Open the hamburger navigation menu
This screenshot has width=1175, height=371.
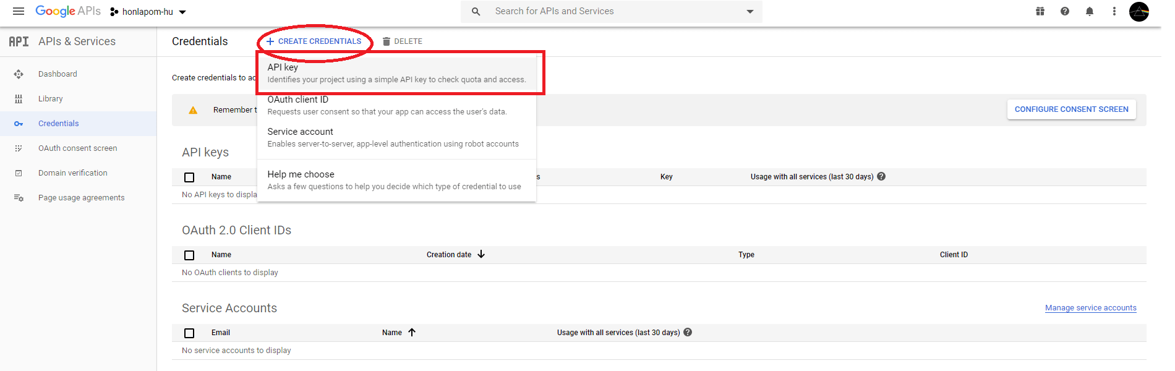[x=19, y=11]
